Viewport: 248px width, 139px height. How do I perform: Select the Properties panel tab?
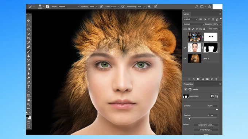click(x=188, y=84)
